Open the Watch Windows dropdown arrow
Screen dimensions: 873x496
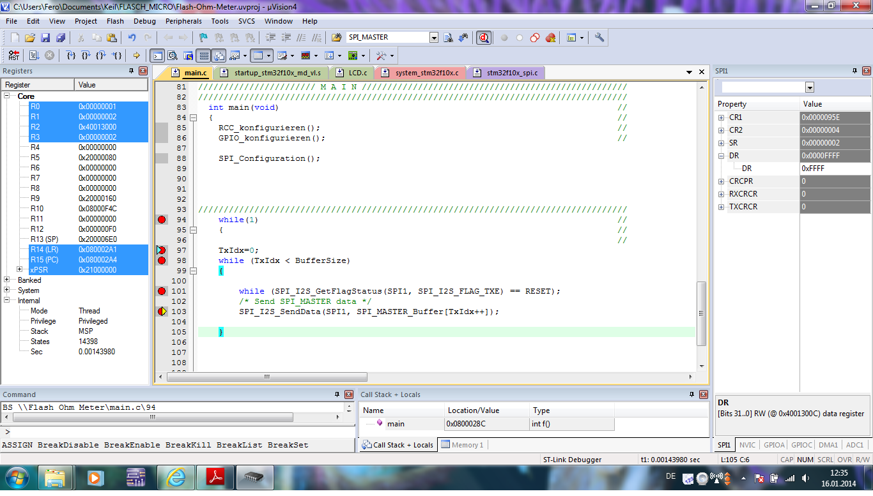tap(245, 56)
